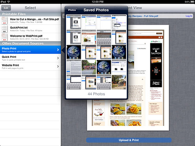Expand the Photo Print chevron
Screen dimensions: 195x146
tap(58, 50)
